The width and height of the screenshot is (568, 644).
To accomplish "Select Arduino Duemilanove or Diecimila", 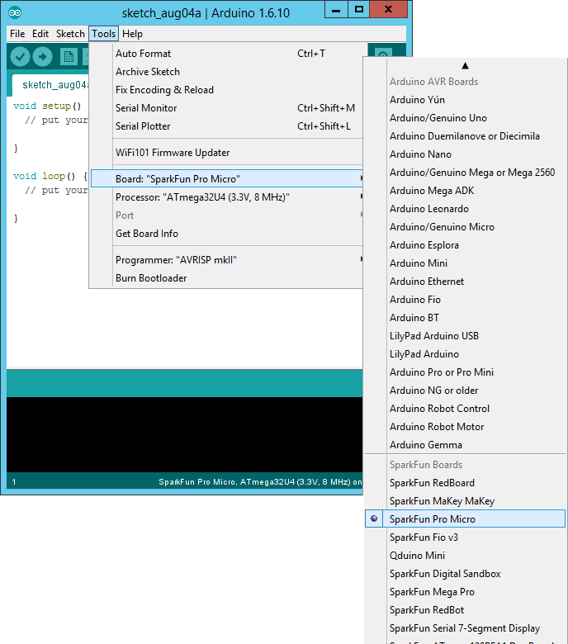I will (465, 136).
